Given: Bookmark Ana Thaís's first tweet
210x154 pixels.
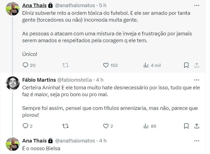Looking at the screenshot, I should [x=186, y=65].
